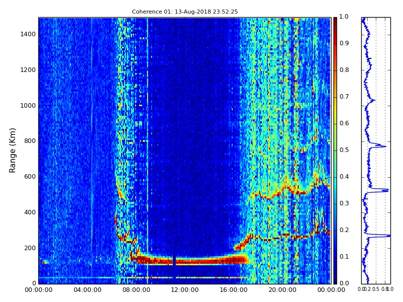403x302 pixels.
Task: Click the colorbar at the 0.5 green level
Action: (335, 150)
